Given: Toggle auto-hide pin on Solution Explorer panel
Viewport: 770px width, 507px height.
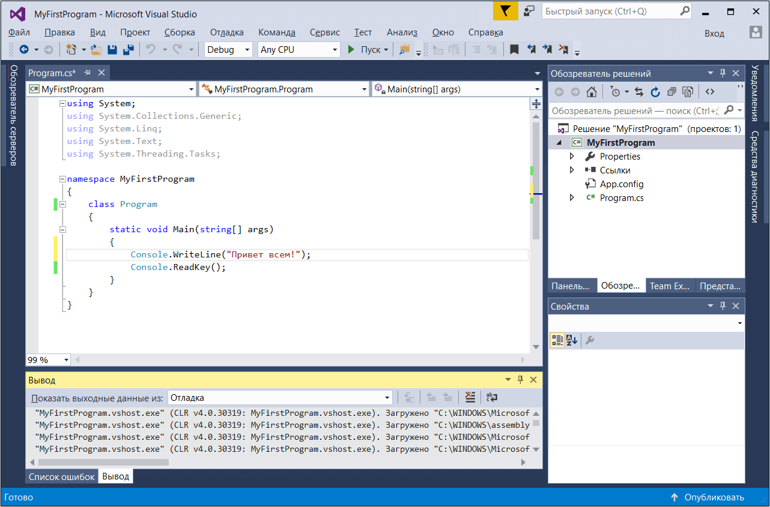Looking at the screenshot, I should click(x=723, y=73).
